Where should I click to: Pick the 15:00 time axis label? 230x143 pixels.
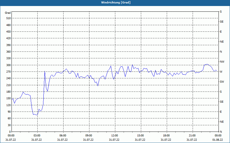click(141, 136)
